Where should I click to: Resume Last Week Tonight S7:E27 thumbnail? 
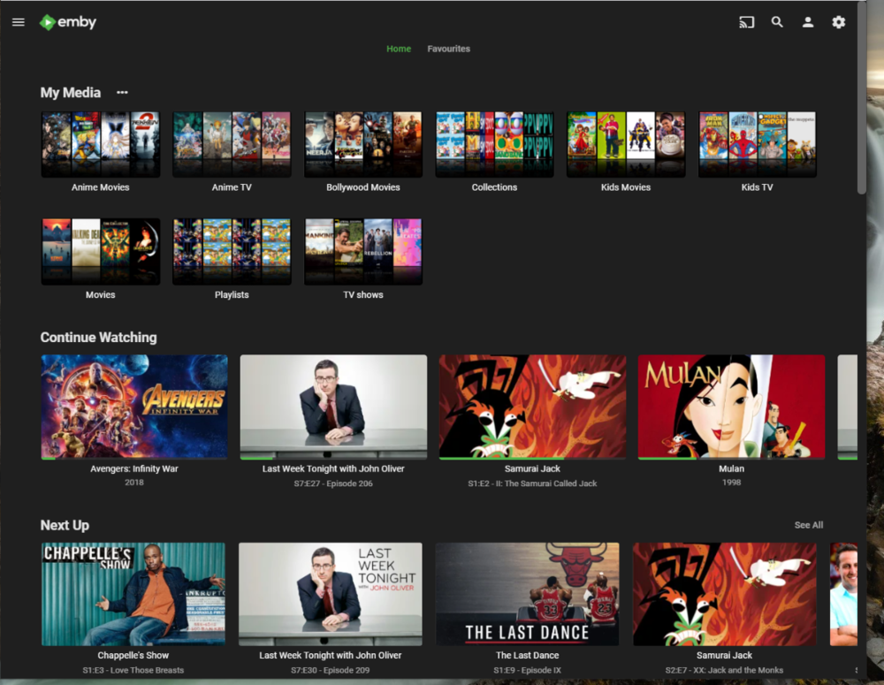tap(333, 407)
